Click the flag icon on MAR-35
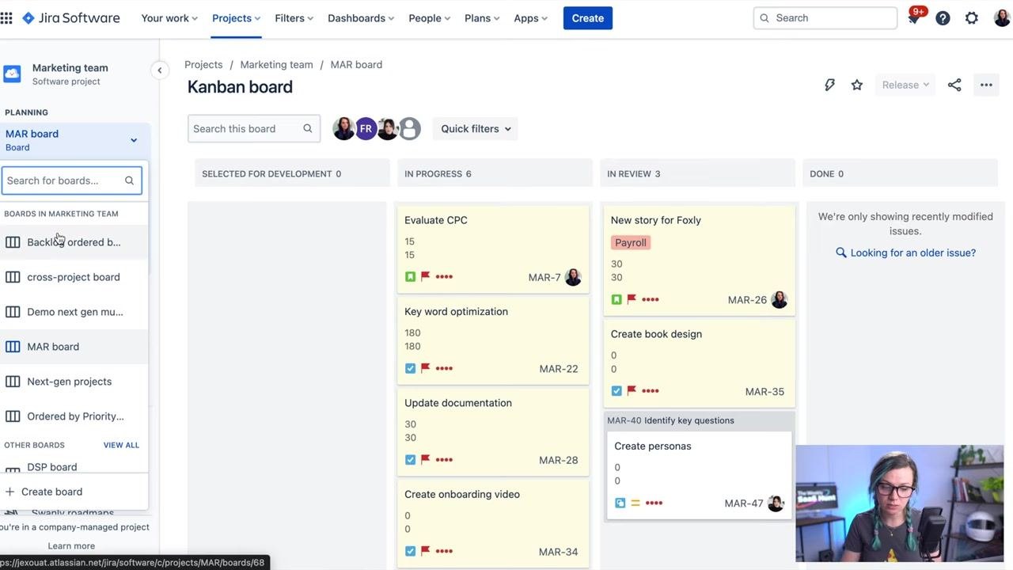Viewport: 1013px width, 570px height. coord(632,391)
